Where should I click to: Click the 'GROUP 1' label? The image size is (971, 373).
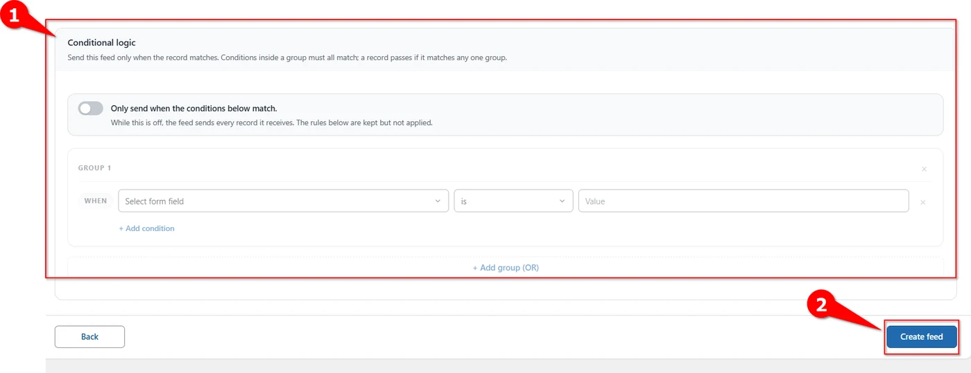coord(95,168)
